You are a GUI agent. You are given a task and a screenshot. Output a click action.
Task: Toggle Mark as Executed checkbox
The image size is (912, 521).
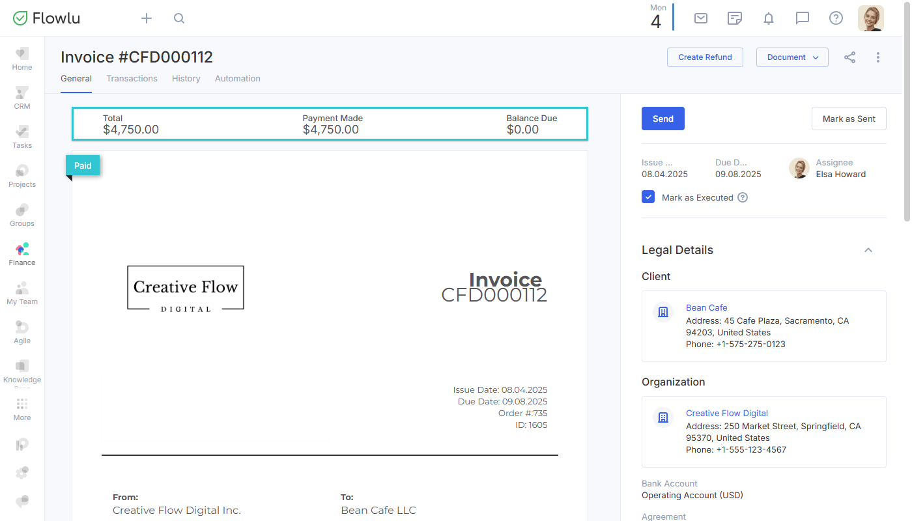click(648, 197)
